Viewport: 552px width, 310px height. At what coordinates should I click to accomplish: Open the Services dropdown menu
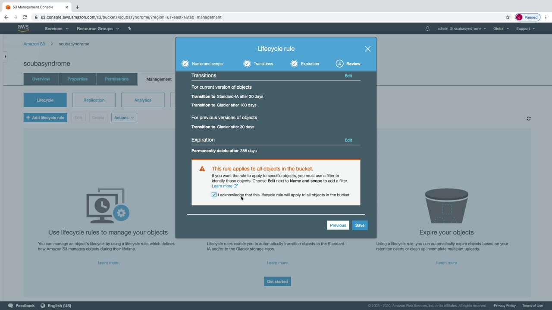point(56,29)
